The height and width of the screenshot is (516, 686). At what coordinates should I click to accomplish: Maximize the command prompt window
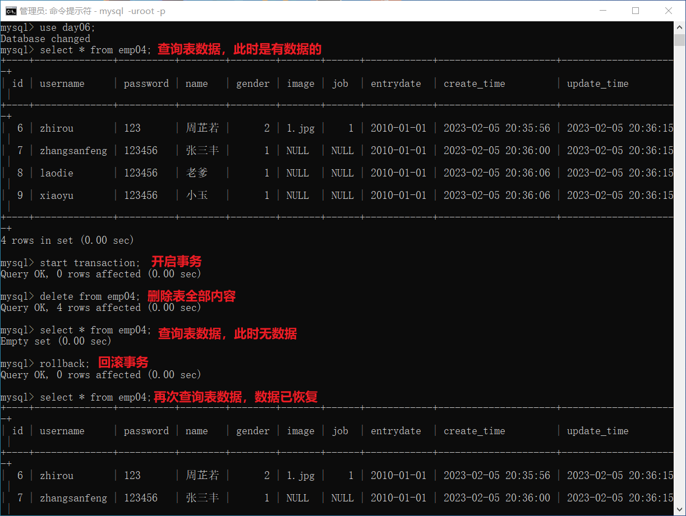click(636, 11)
